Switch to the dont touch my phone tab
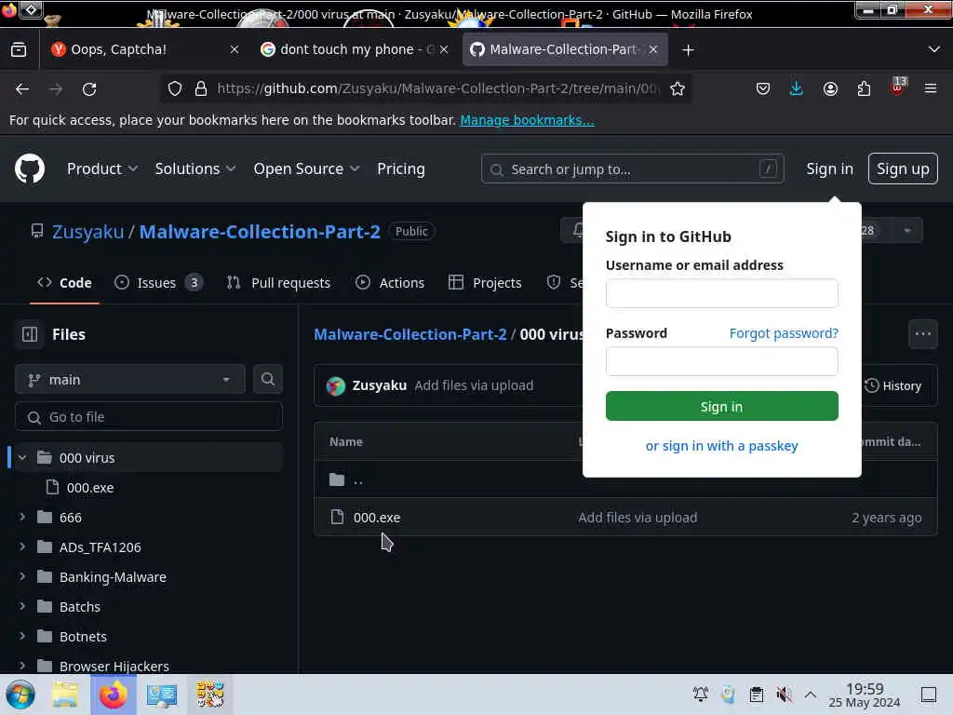953x715 pixels. coord(356,49)
